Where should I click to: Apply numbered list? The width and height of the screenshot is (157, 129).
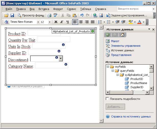click(100, 22)
